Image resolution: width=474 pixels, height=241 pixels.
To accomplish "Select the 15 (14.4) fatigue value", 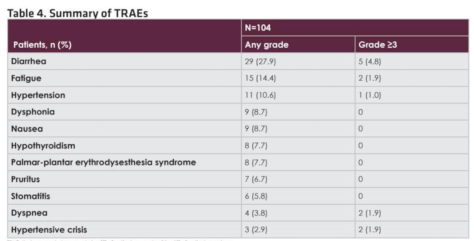I will coord(260,78).
